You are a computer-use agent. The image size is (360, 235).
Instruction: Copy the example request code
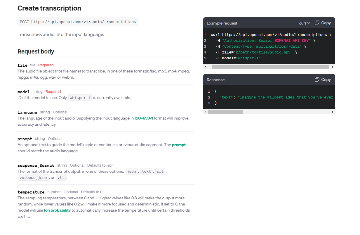coord(323,23)
